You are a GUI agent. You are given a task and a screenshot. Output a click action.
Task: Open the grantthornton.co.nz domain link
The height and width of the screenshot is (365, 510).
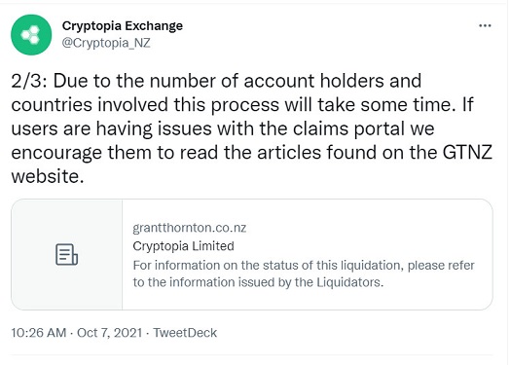click(189, 228)
